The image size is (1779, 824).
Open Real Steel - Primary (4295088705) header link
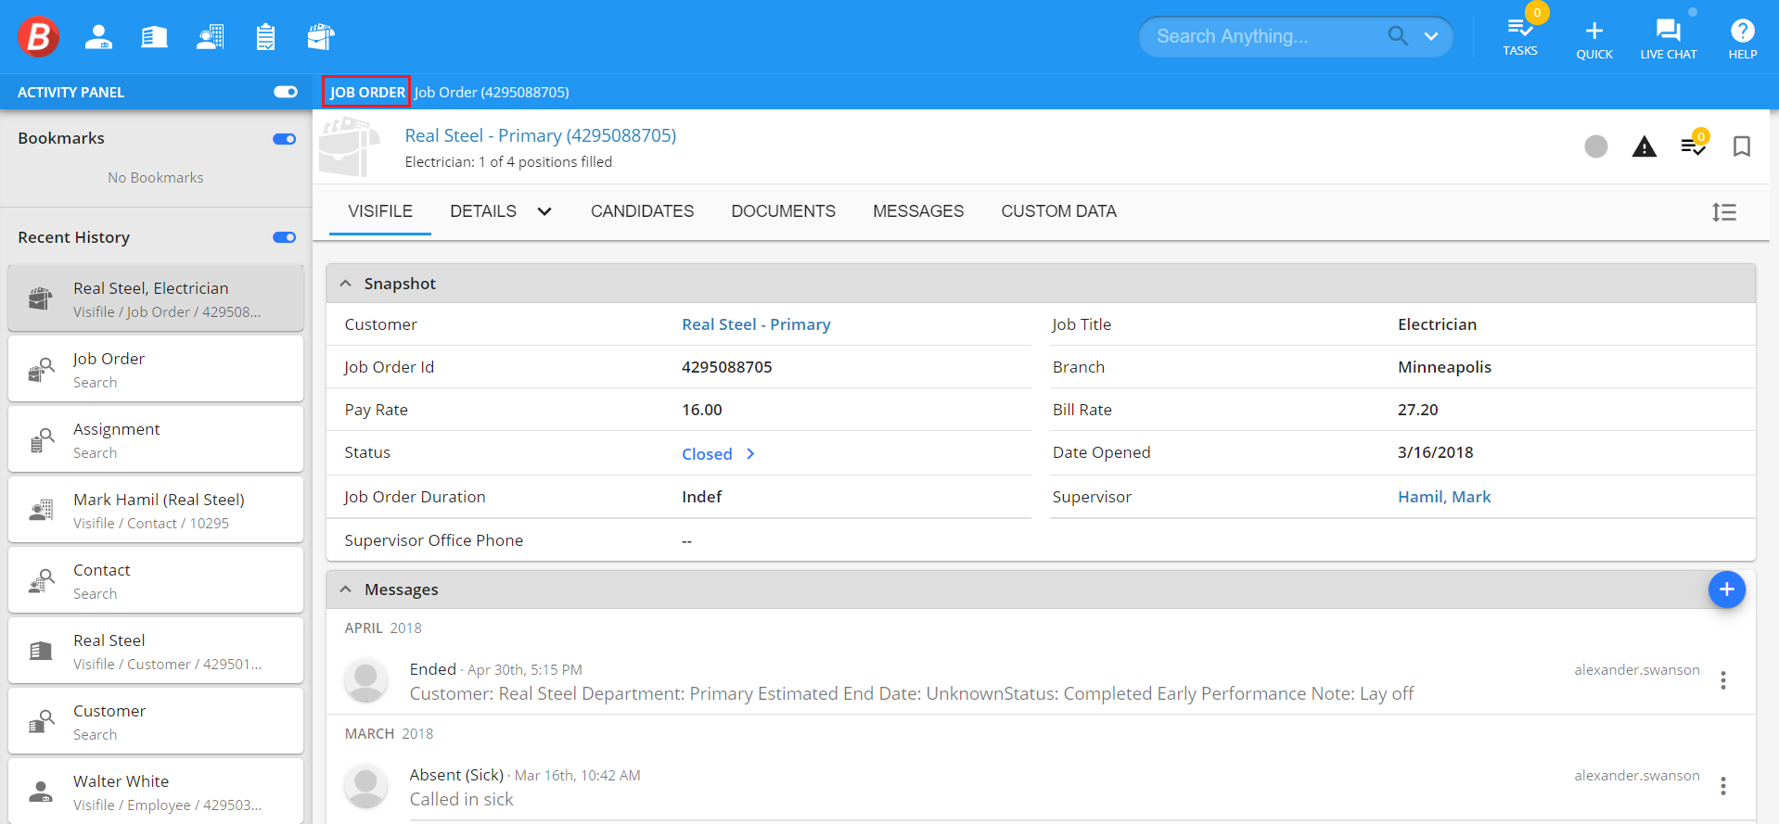(541, 135)
